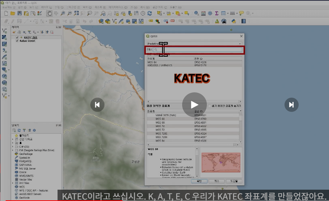Click the CRS list vertical scrollbar

point(240,126)
